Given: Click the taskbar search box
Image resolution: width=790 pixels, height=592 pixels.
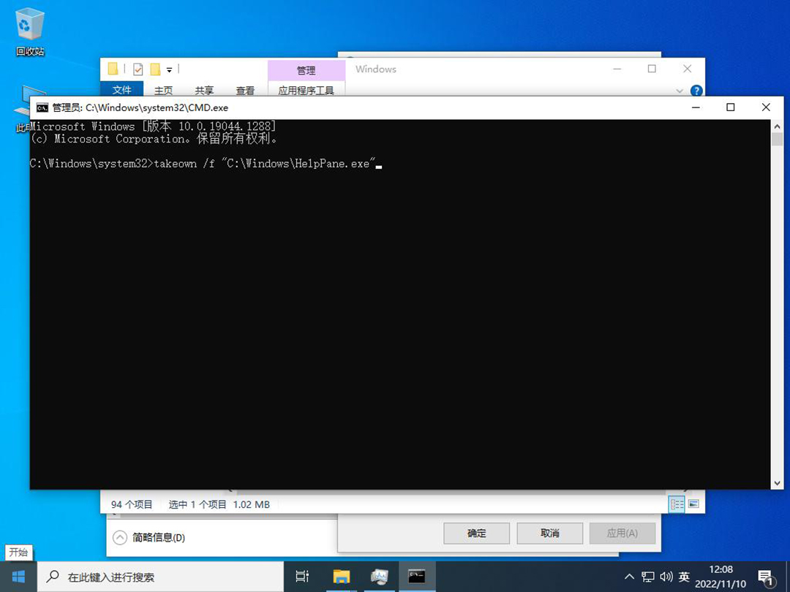Looking at the screenshot, I should pyautogui.click(x=160, y=577).
